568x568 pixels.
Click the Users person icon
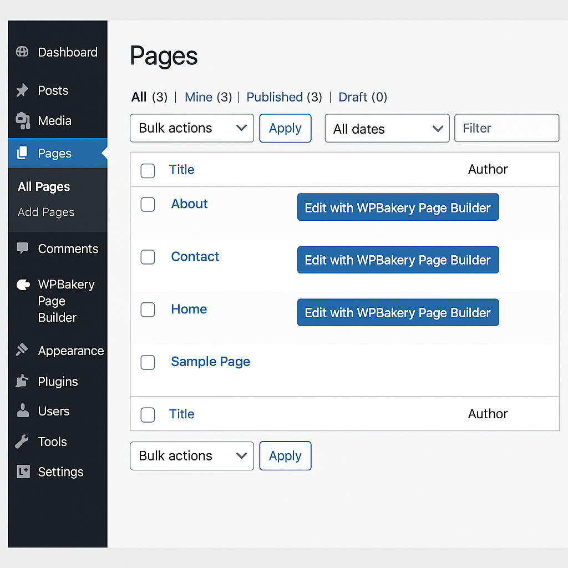pos(23,410)
